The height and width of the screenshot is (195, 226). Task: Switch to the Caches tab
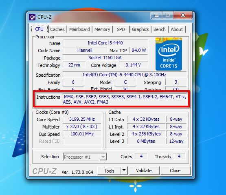[x=57, y=29]
